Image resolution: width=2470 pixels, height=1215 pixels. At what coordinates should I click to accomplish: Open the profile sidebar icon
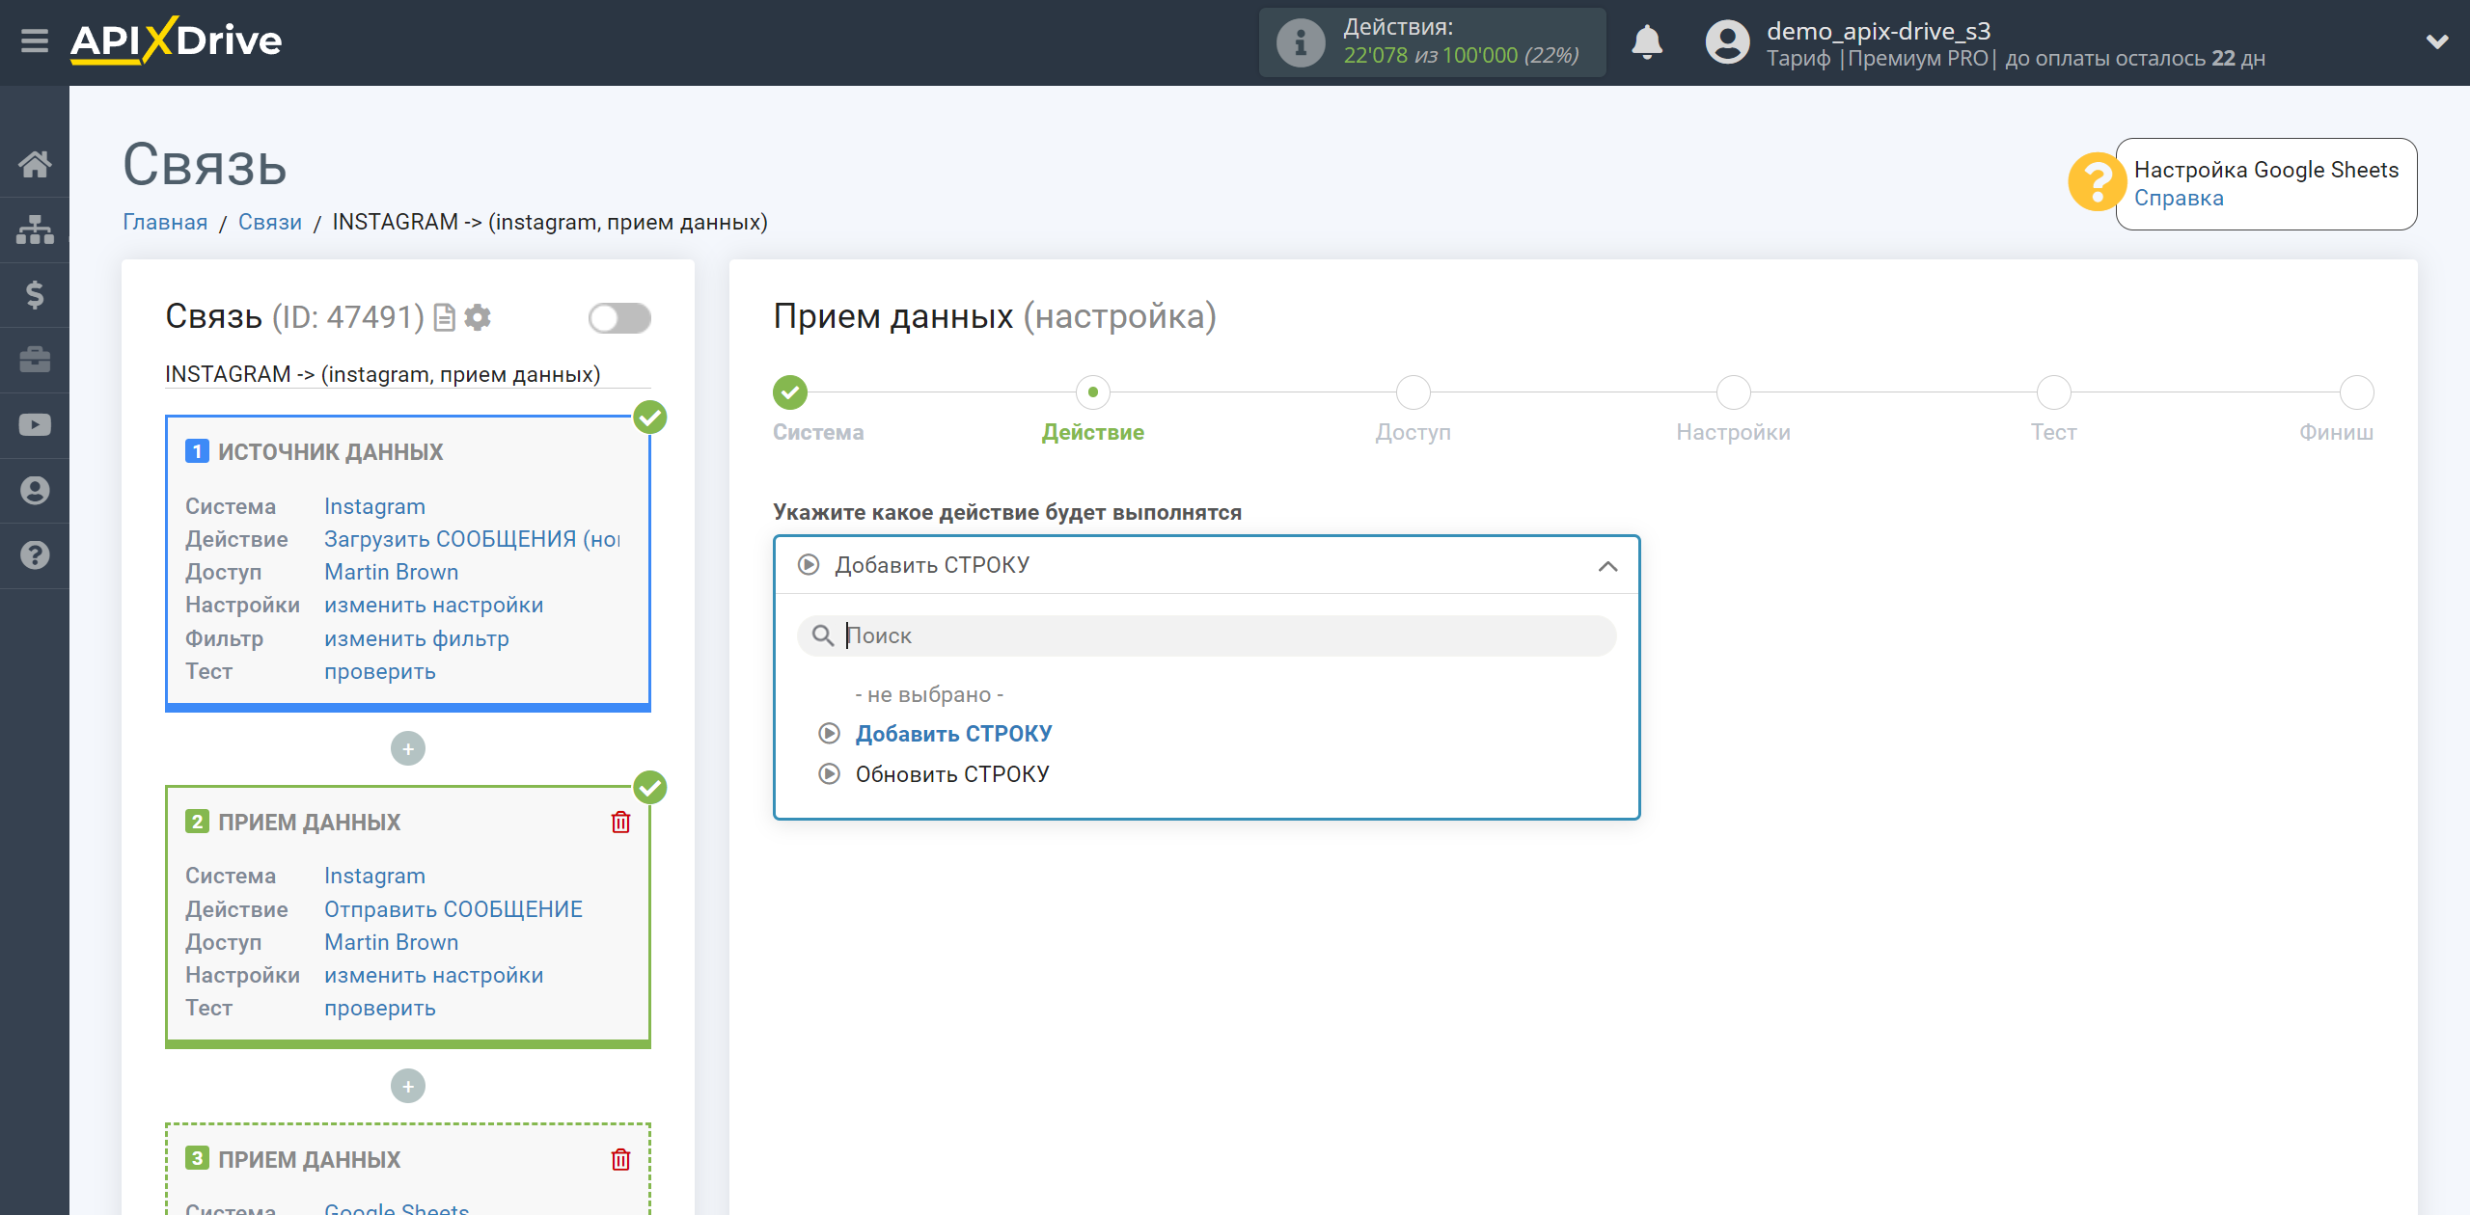coord(35,491)
